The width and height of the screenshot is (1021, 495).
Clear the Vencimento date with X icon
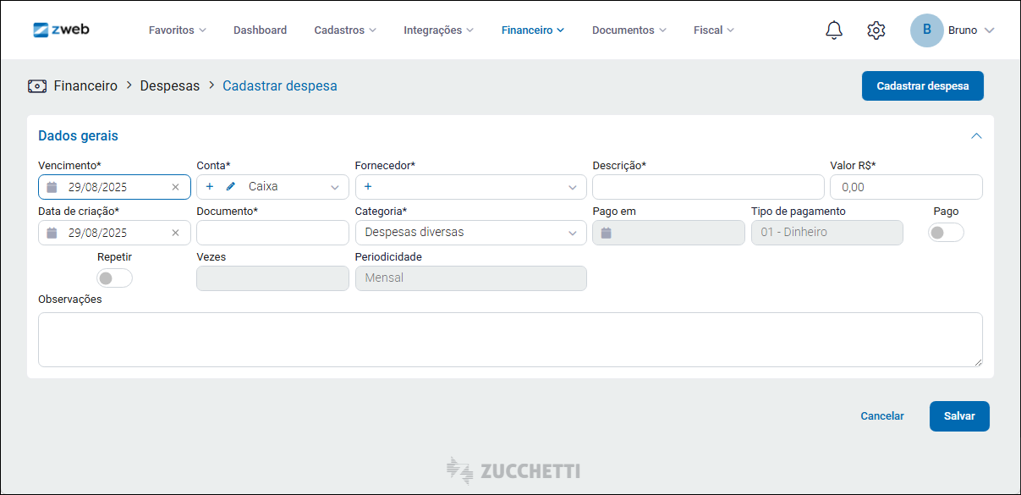tap(175, 187)
